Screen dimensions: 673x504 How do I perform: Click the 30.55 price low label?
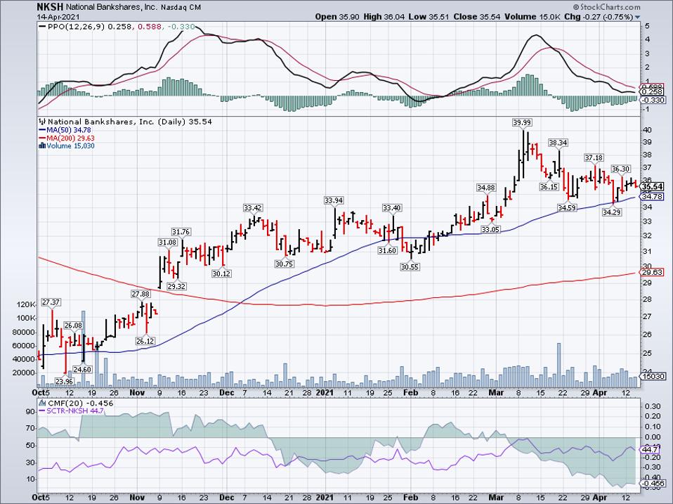tap(410, 267)
